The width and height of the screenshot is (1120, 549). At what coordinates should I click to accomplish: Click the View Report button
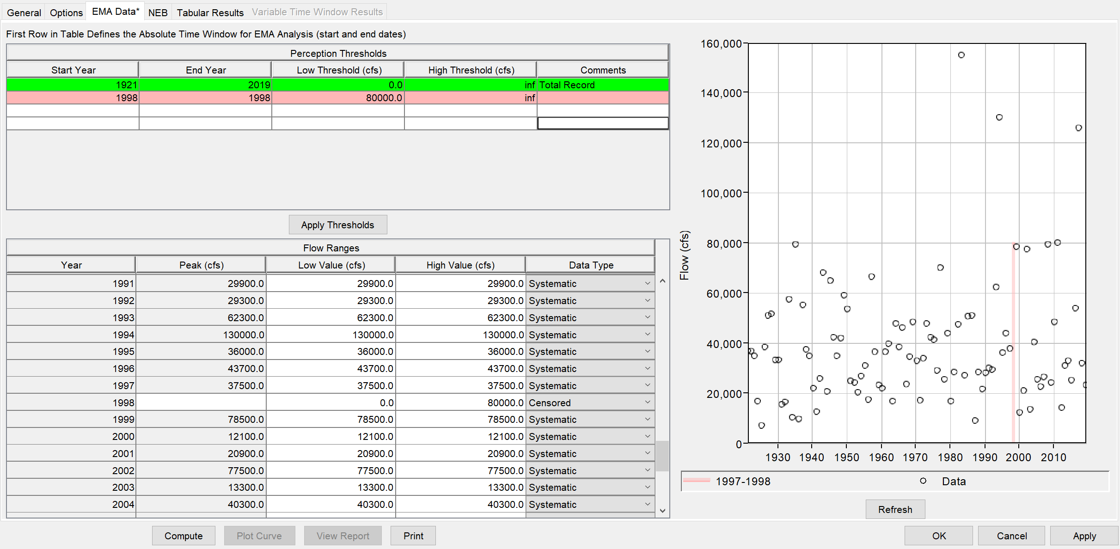coord(343,536)
